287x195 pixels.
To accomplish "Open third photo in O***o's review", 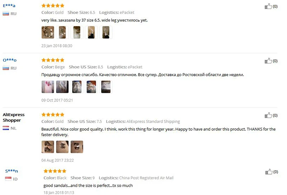I will coord(77,87).
